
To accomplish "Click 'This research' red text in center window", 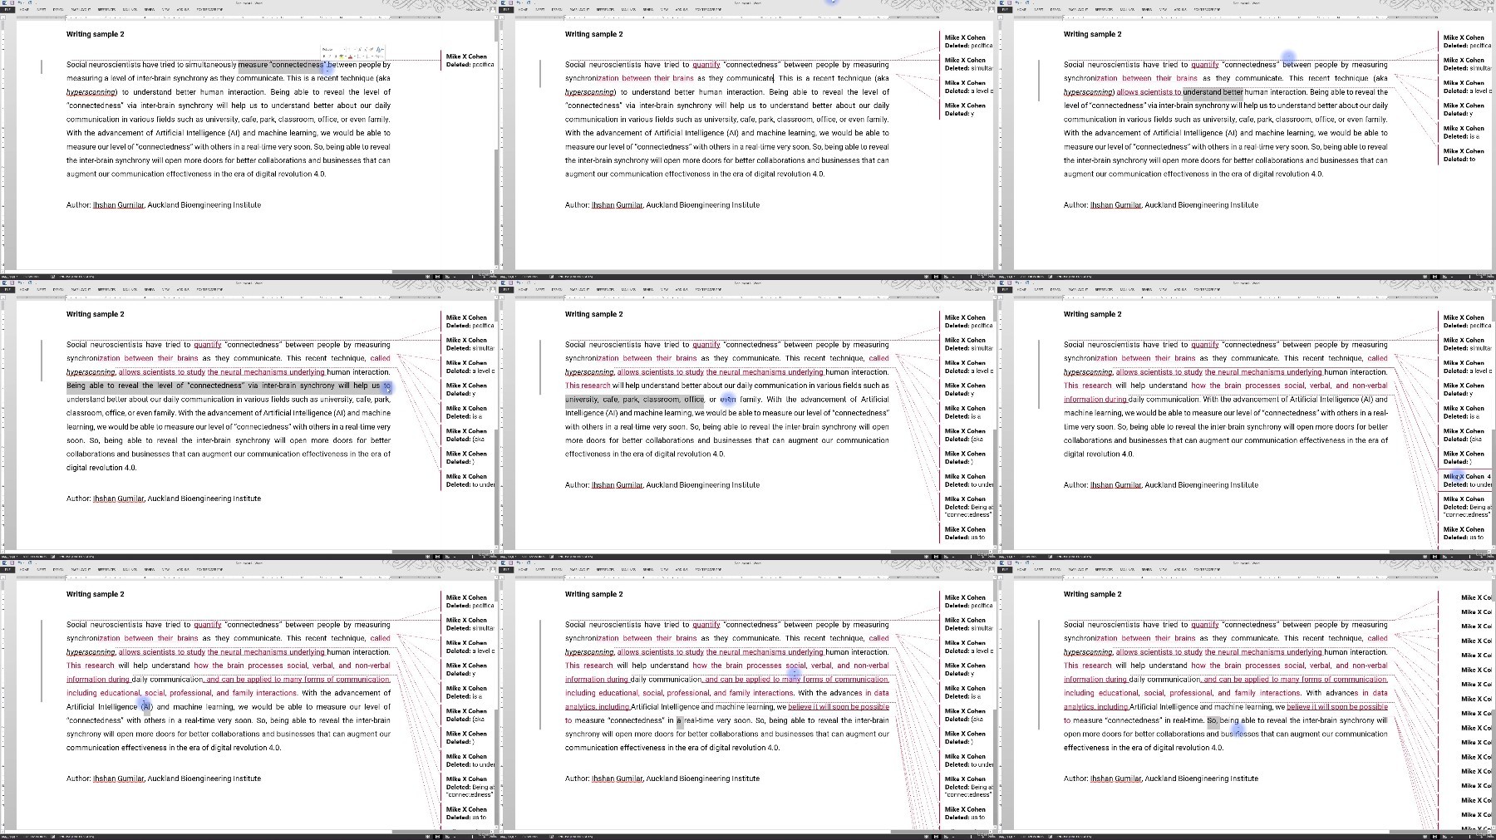I will click(588, 386).
